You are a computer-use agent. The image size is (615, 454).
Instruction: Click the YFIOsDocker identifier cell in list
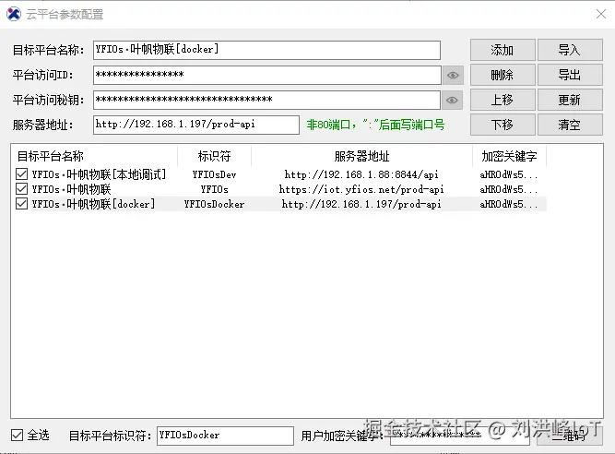tap(214, 204)
